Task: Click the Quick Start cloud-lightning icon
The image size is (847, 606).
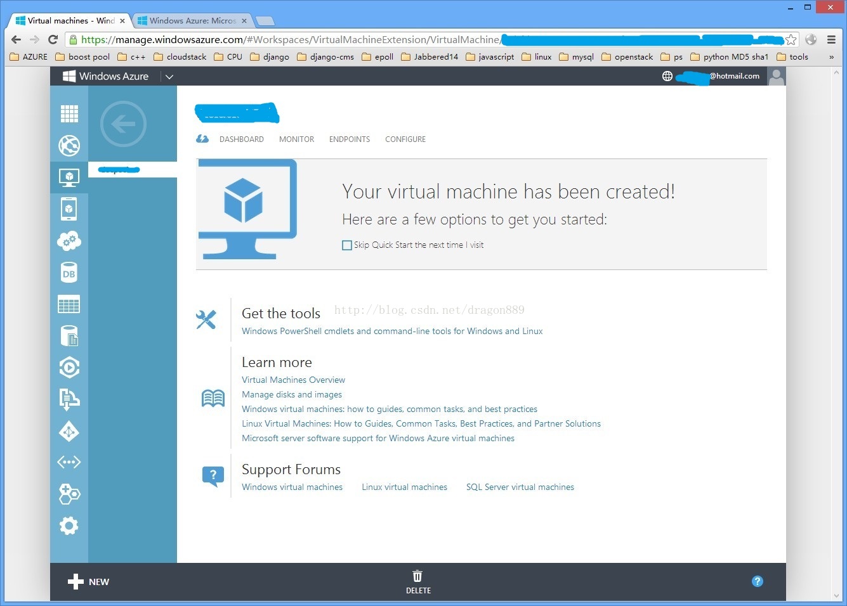Action: pyautogui.click(x=202, y=139)
